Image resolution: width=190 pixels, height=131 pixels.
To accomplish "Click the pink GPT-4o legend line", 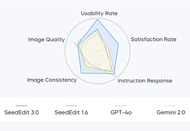I will coord(121,106).
